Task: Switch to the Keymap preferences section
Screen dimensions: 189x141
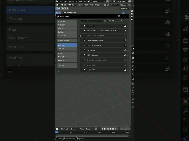Action: click(x=67, y=61)
